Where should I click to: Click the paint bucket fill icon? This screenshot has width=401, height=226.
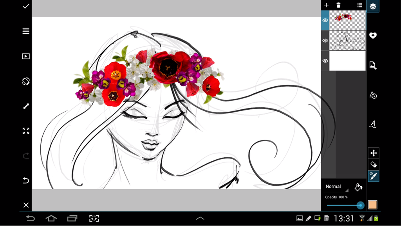click(358, 187)
